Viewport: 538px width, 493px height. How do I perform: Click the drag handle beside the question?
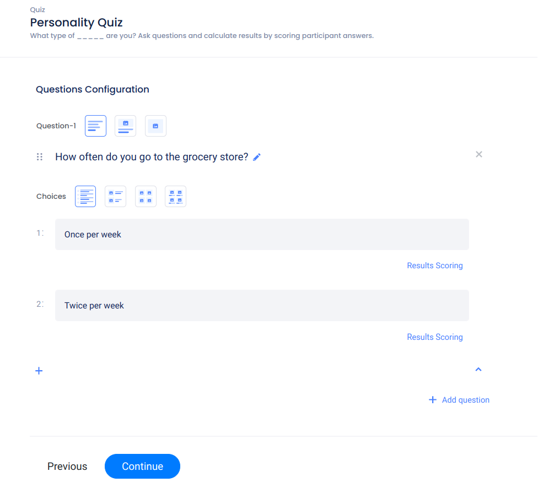[x=40, y=157]
